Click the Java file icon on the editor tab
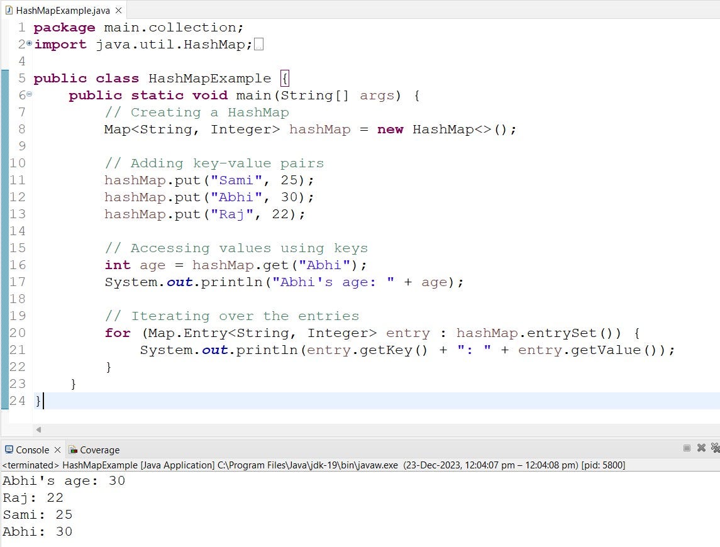720x547 pixels. 8,10
